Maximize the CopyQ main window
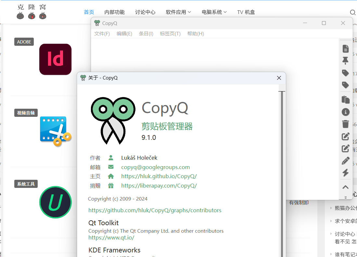357x257 pixels. [324, 23]
